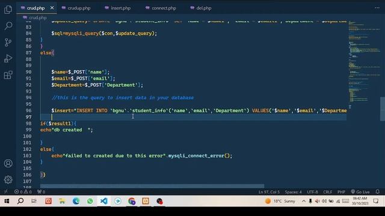This screenshot has height=216, width=385.
Task: Open Windows taskbar search
Action: point(20,201)
